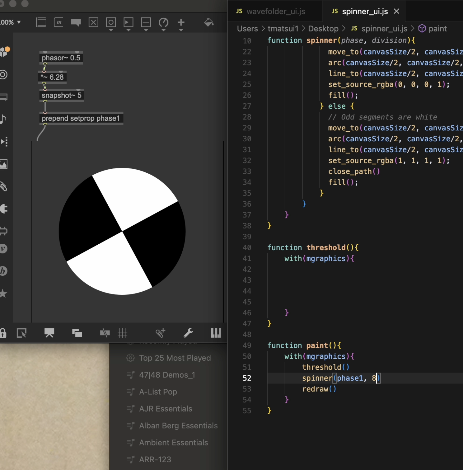463x470 pixels.
Task: Open the patcher inspector wrench icon
Action: pyautogui.click(x=188, y=333)
